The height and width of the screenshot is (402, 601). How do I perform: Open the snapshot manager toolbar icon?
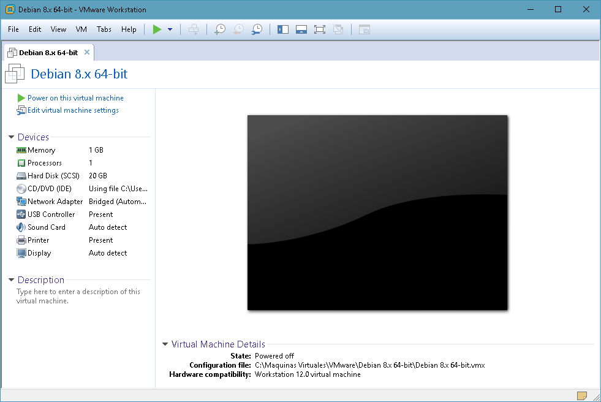(x=257, y=29)
